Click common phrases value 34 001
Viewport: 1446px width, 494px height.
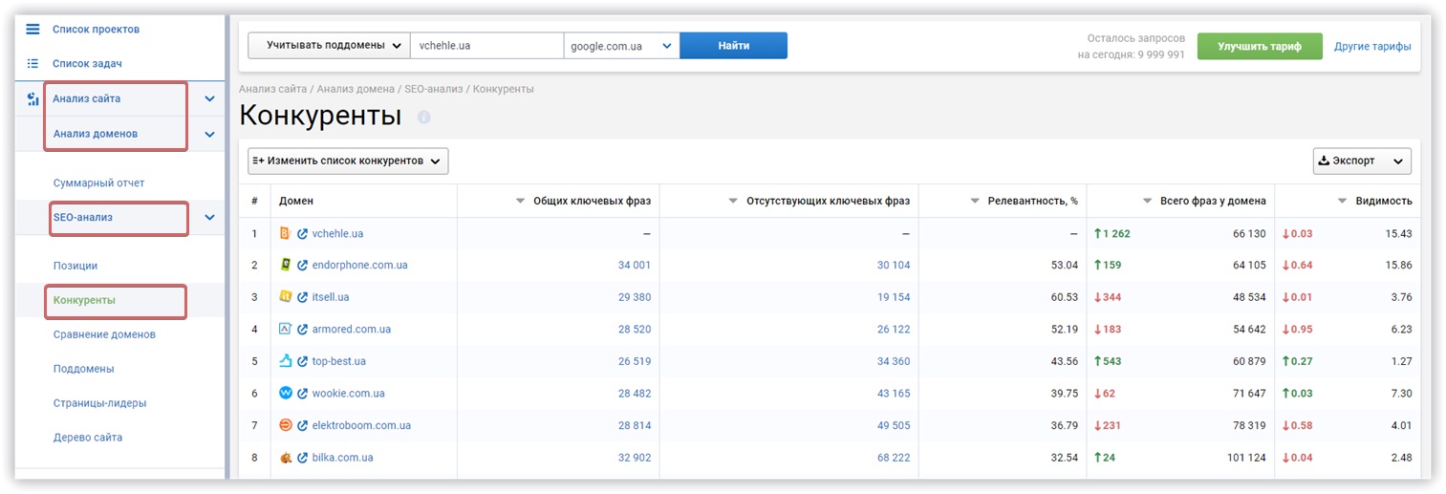(x=635, y=265)
